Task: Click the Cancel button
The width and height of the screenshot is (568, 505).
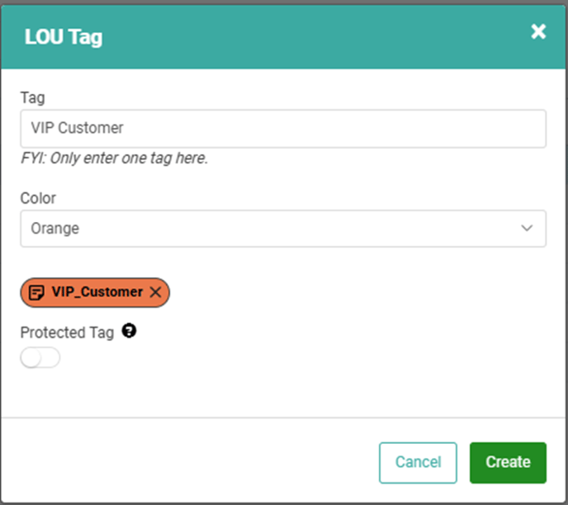Action: [418, 462]
